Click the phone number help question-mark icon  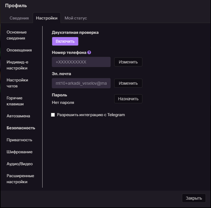89,52
